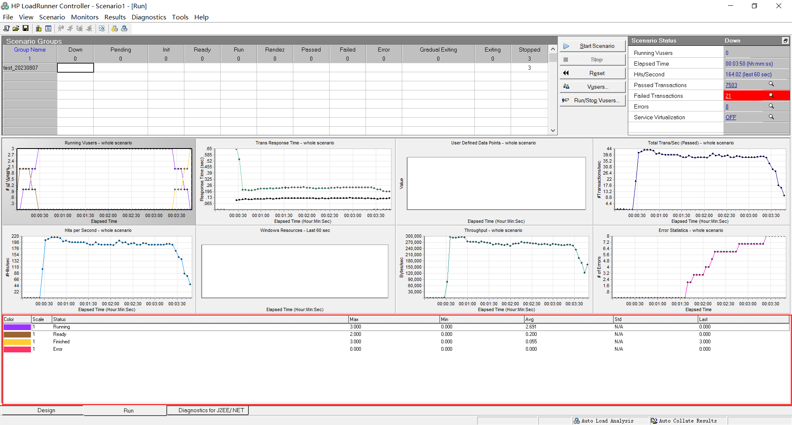Select the yellow Finished color swatch
Viewport: 792px width, 425px height.
pos(17,342)
